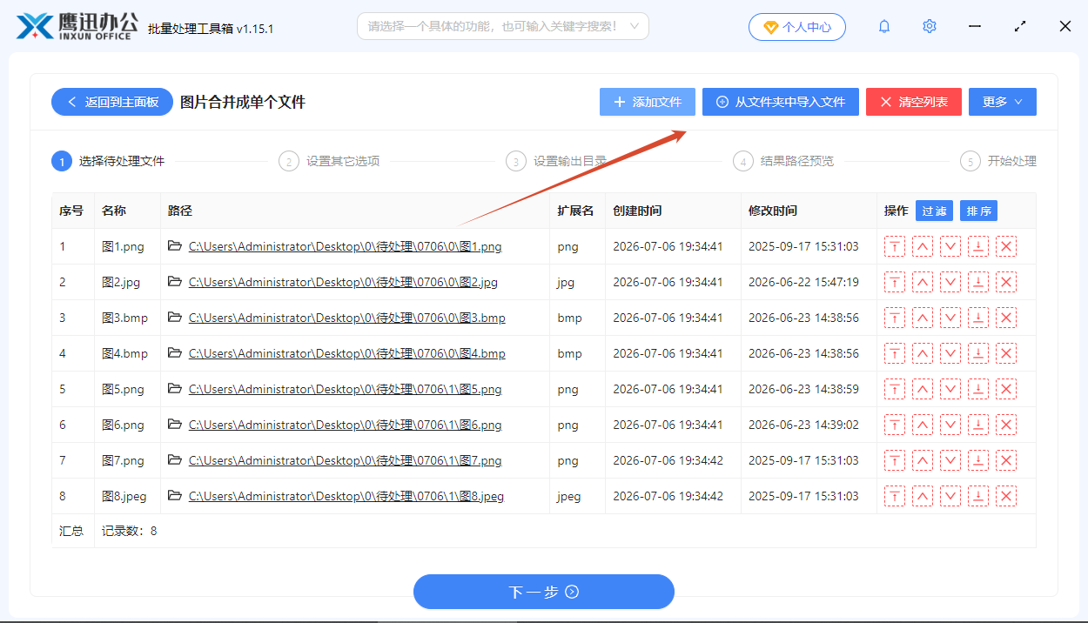Click the 记录数：8 summary text
1088x623 pixels.
coord(129,530)
